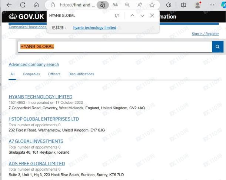Image resolution: width=226 pixels, height=180 pixels.
Task: Open the translate page icon
Action: click(115, 5)
